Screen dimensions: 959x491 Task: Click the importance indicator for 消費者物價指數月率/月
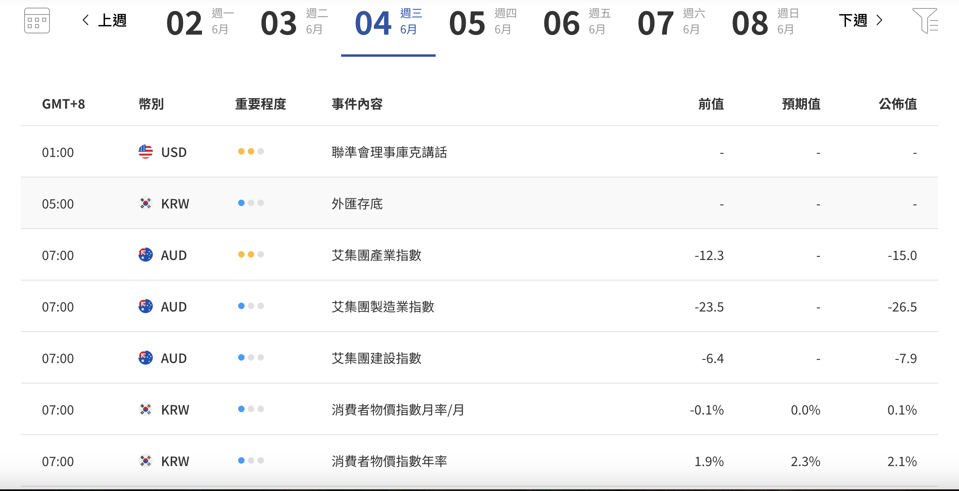[251, 409]
